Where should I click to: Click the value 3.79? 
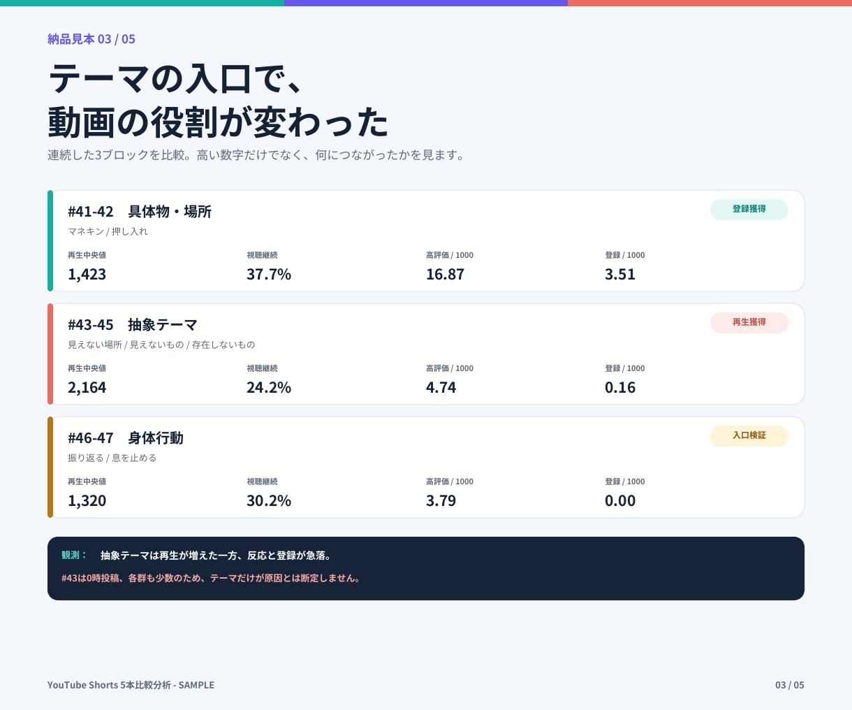441,501
